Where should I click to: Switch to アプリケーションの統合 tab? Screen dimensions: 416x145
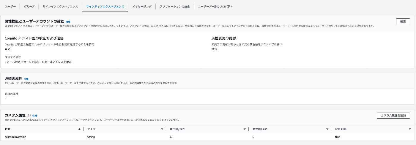click(175, 6)
